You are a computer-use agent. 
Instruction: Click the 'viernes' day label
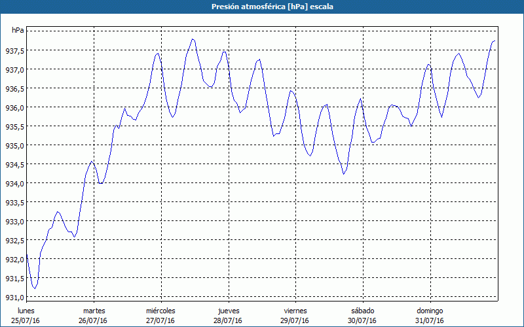295,311
